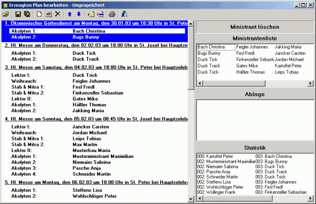The width and height of the screenshot is (316, 204).
Task: Select heading 5. Hl. Messe am Montag
Action: pyautogui.click(x=96, y=182)
